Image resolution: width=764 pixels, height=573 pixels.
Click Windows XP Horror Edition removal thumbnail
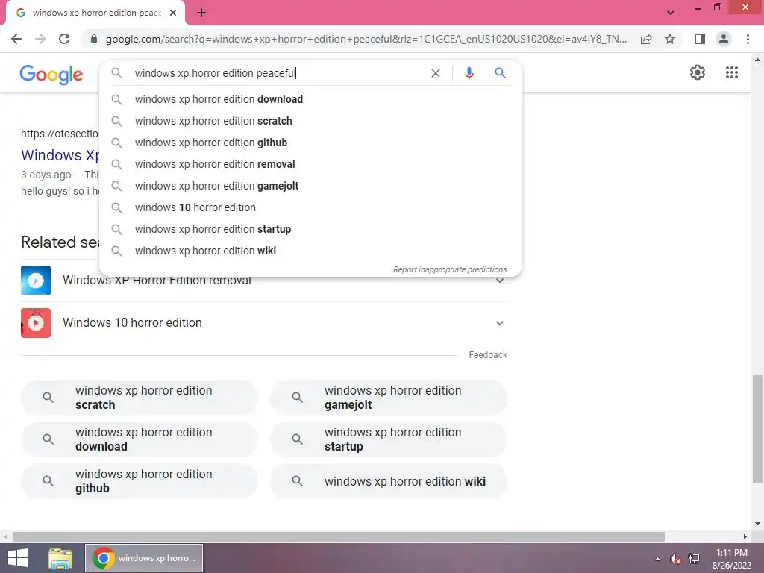36,281
